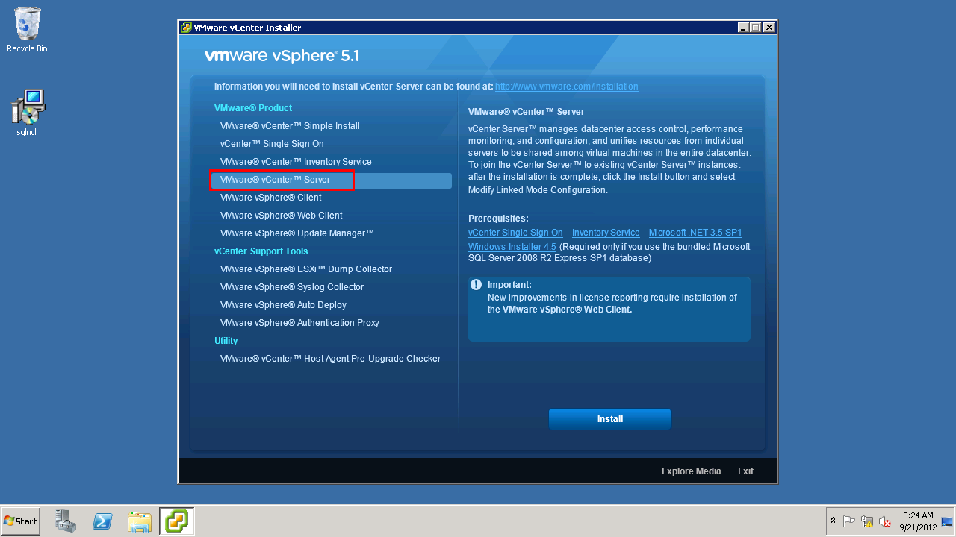Open the Windows Installer 4.5 link
This screenshot has width=956, height=537.
[x=512, y=246]
